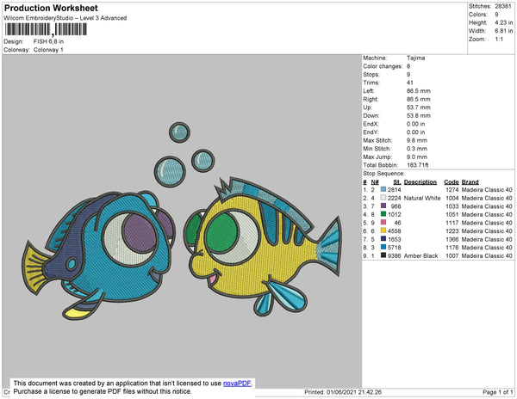Click the Machine value 'Tajima'
517x399 pixels.
416,58
